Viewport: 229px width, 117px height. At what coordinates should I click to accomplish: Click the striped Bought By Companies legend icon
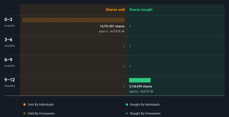pos(127,113)
